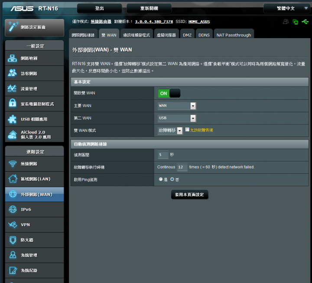This screenshot has width=312, height=283.
Task: Switch to the 網際網路連線 tab
Action: pos(83,34)
